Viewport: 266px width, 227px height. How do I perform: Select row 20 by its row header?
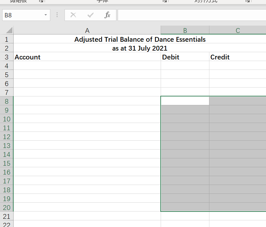pos(7,207)
